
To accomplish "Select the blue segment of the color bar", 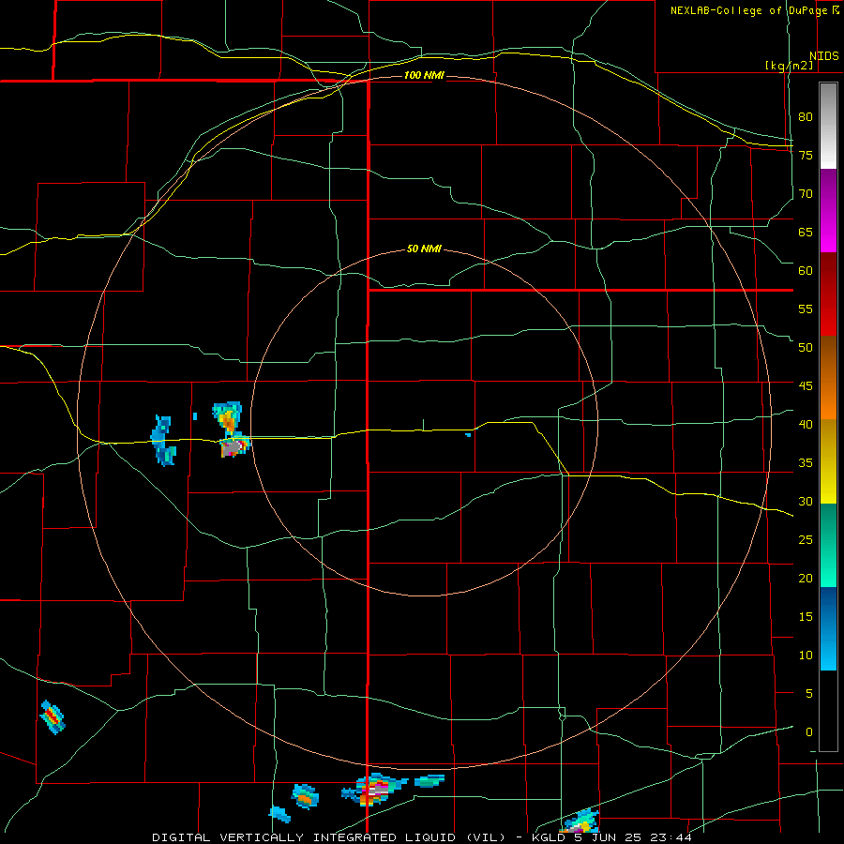I will pyautogui.click(x=828, y=628).
